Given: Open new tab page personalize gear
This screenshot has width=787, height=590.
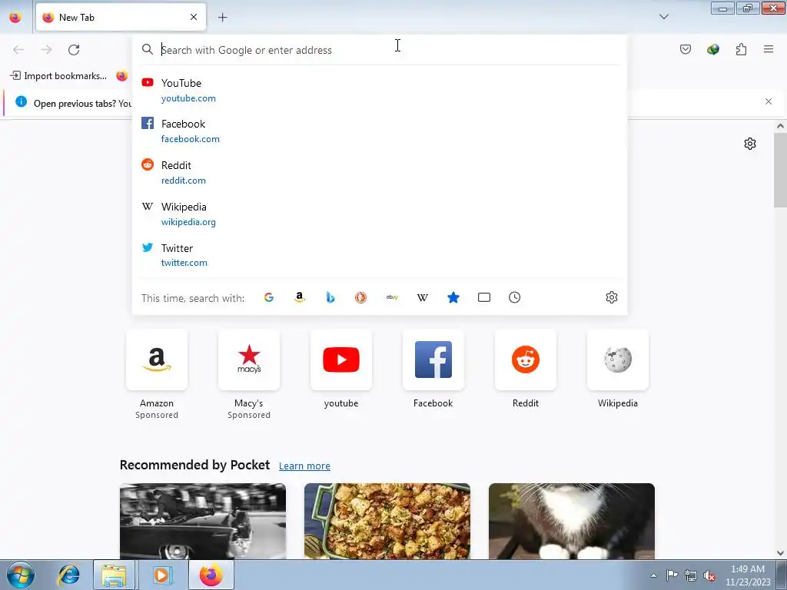Looking at the screenshot, I should 750,144.
